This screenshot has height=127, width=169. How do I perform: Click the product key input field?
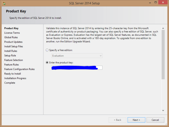coord(77,68)
